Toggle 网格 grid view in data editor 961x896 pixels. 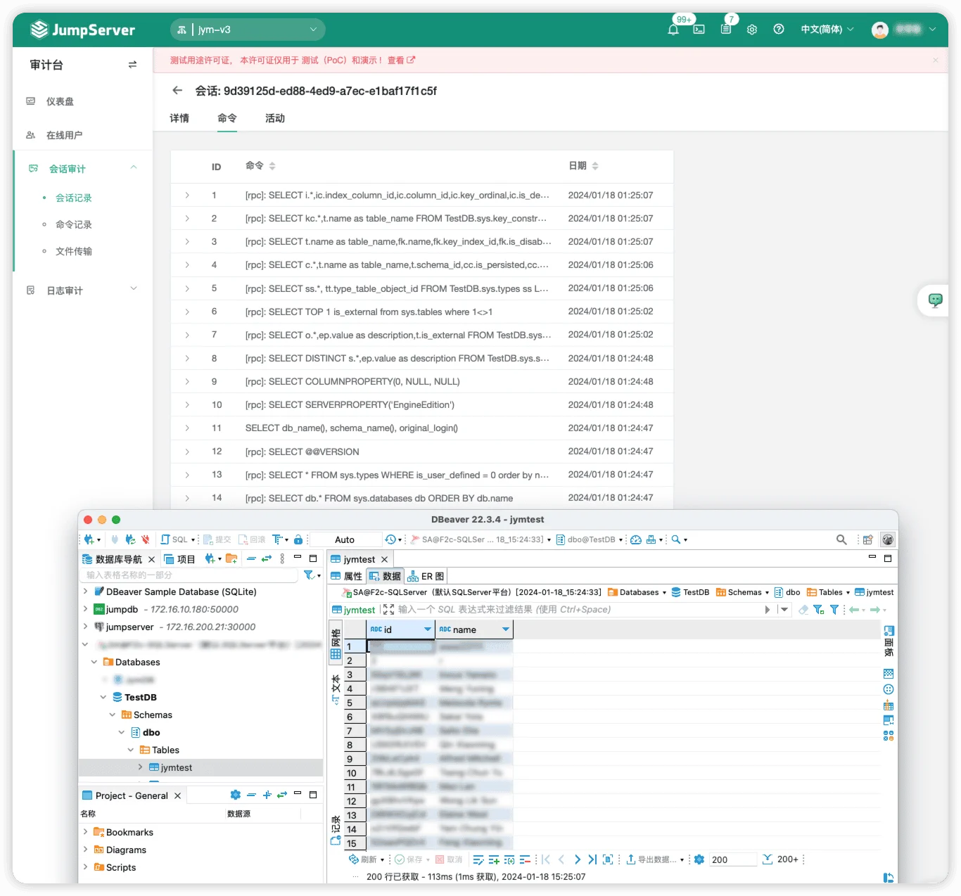coord(336,644)
